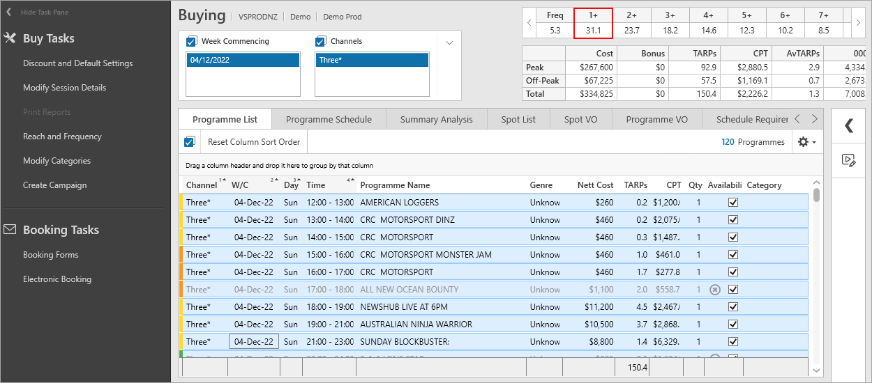This screenshot has height=383, width=872.
Task: Collapse the right side panel with bold chevron
Action: (848, 125)
